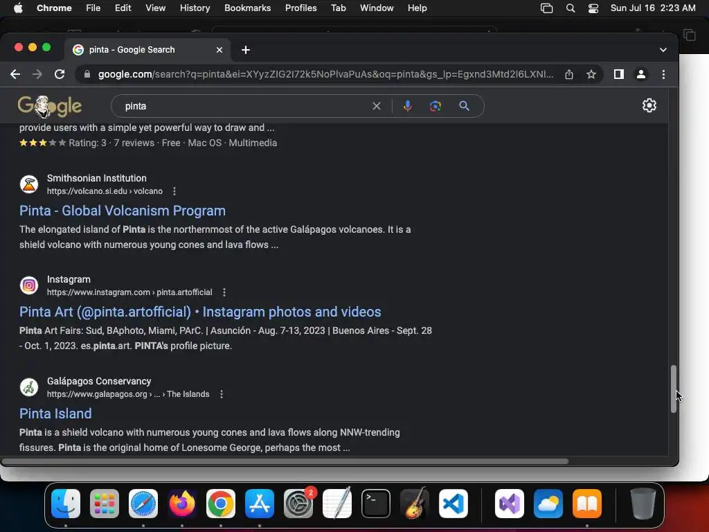The height and width of the screenshot is (532, 709).
Task: Open Control Center in menu bar
Action: (593, 8)
